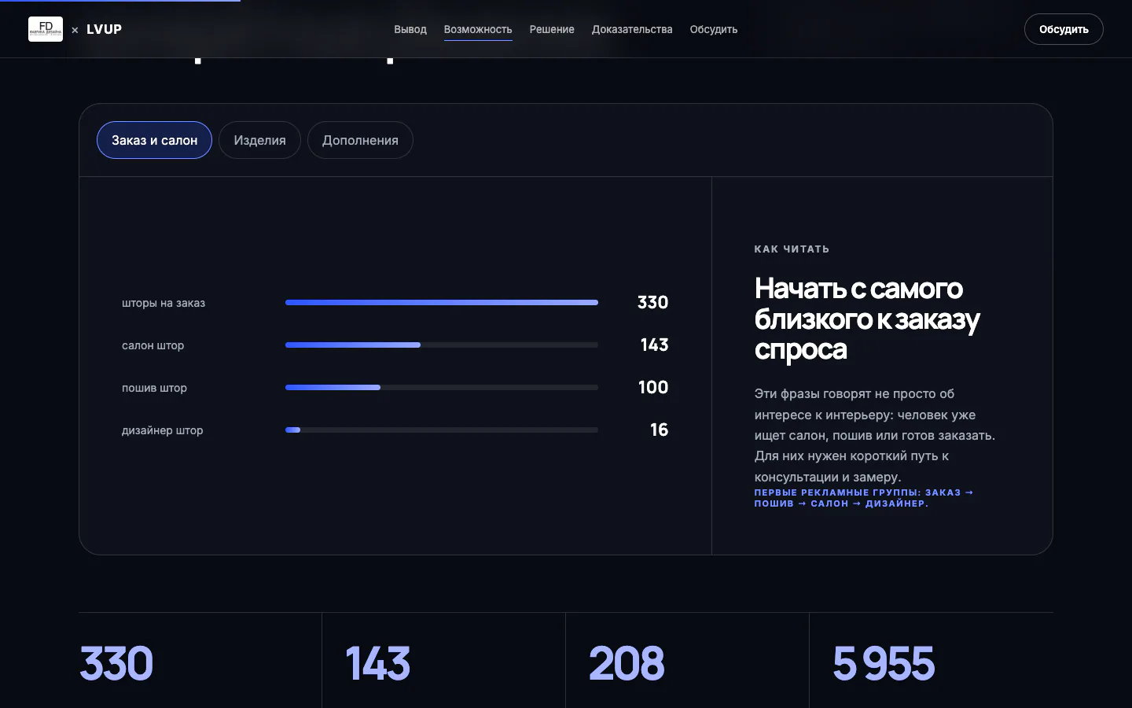This screenshot has height=708, width=1132.
Task: Click the large 143 stat below
Action: click(x=378, y=663)
